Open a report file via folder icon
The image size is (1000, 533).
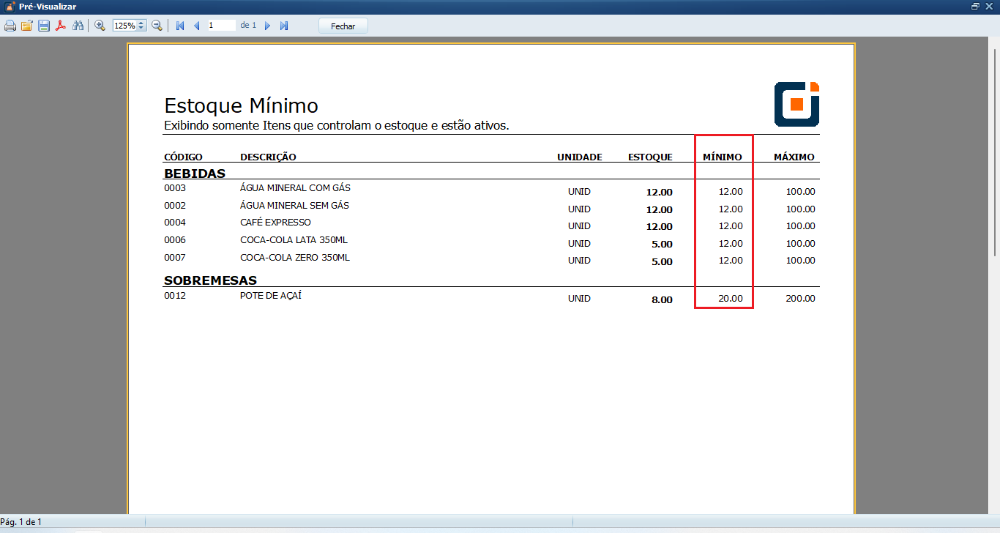pos(27,26)
